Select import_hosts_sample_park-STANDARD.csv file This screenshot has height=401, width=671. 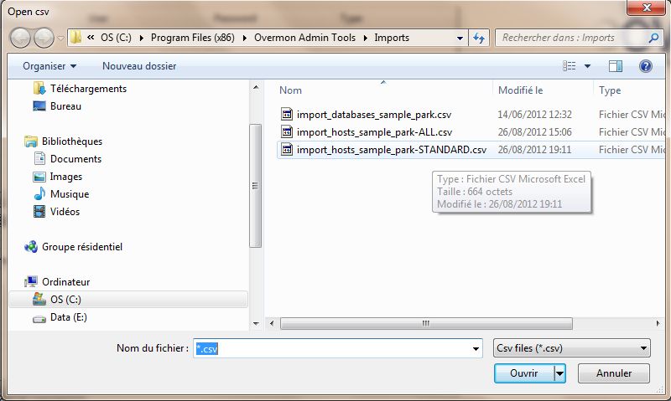point(392,150)
